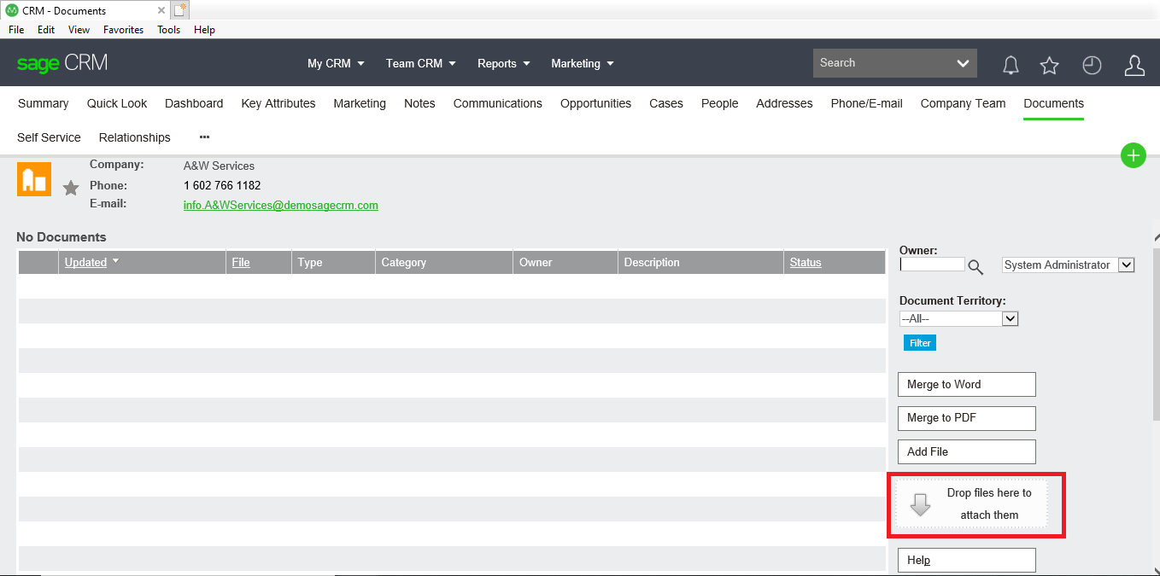Switch to the Addresses tab
The height and width of the screenshot is (576, 1160).
[784, 103]
